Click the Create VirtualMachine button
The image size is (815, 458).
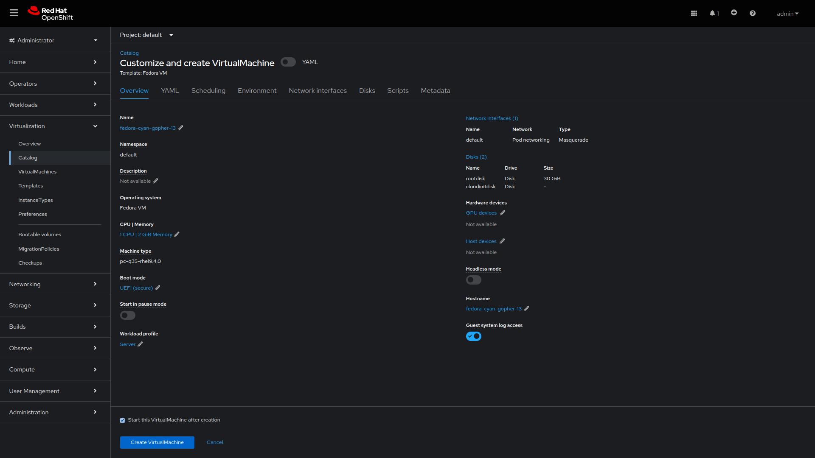point(157,442)
